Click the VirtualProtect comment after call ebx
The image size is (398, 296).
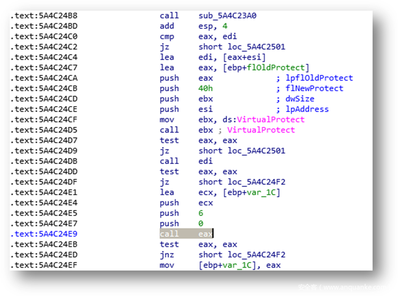coord(261,130)
